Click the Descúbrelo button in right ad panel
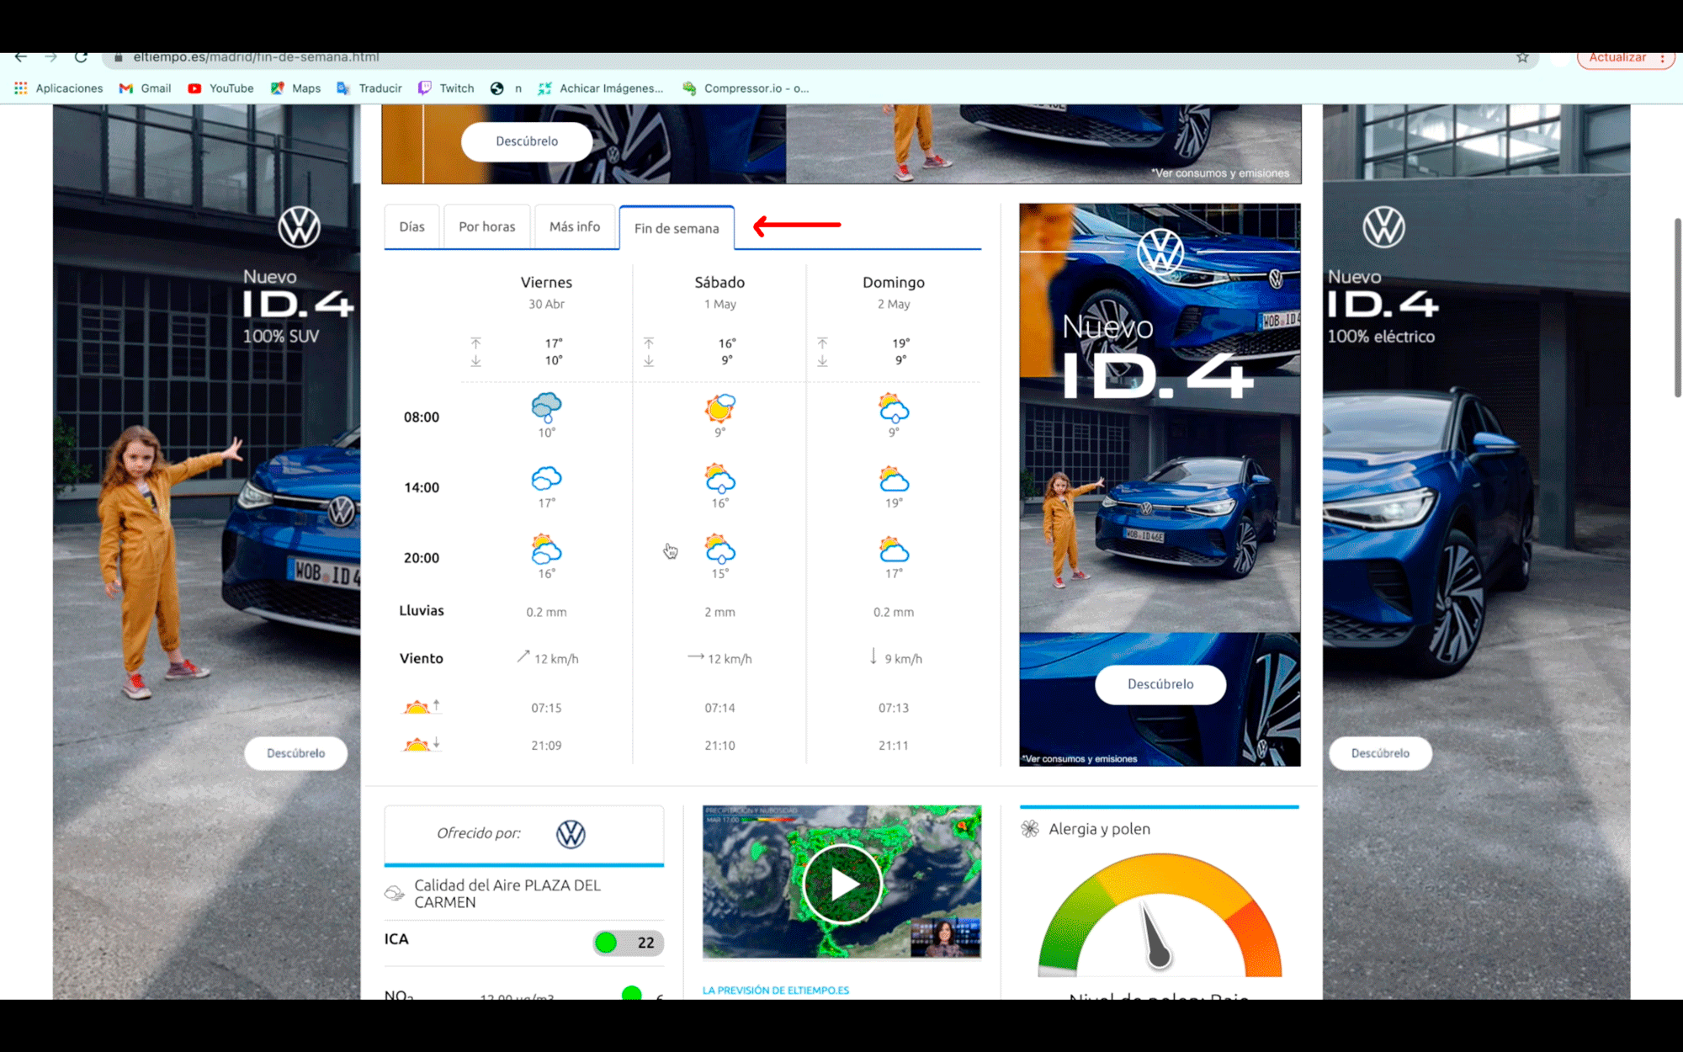1683x1052 pixels. (1160, 683)
